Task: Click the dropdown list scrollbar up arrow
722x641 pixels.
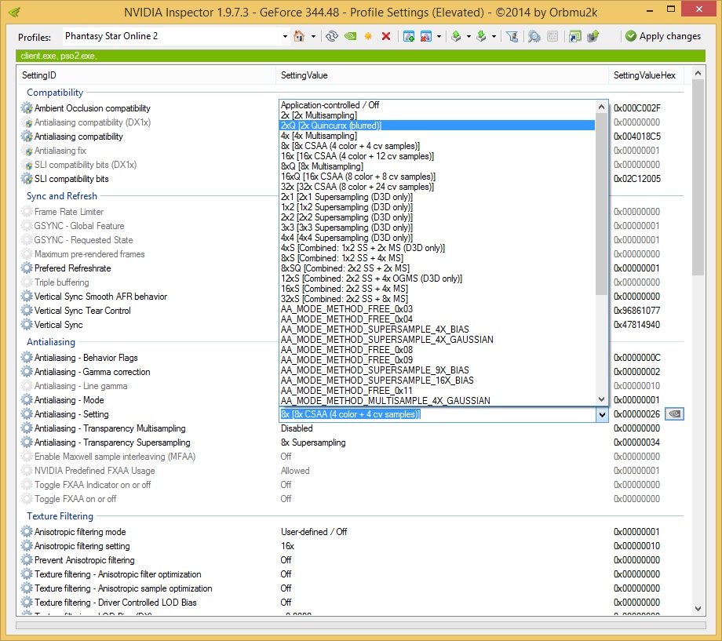Action: click(601, 107)
